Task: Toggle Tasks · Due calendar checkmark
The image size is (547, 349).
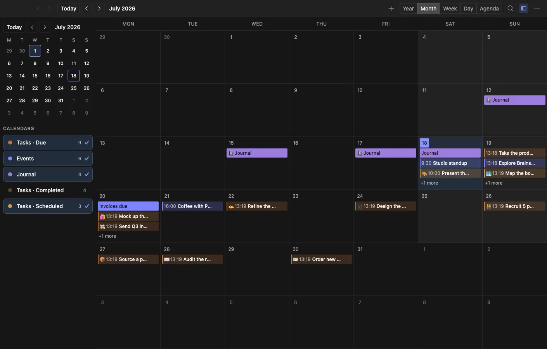Action: (87, 143)
